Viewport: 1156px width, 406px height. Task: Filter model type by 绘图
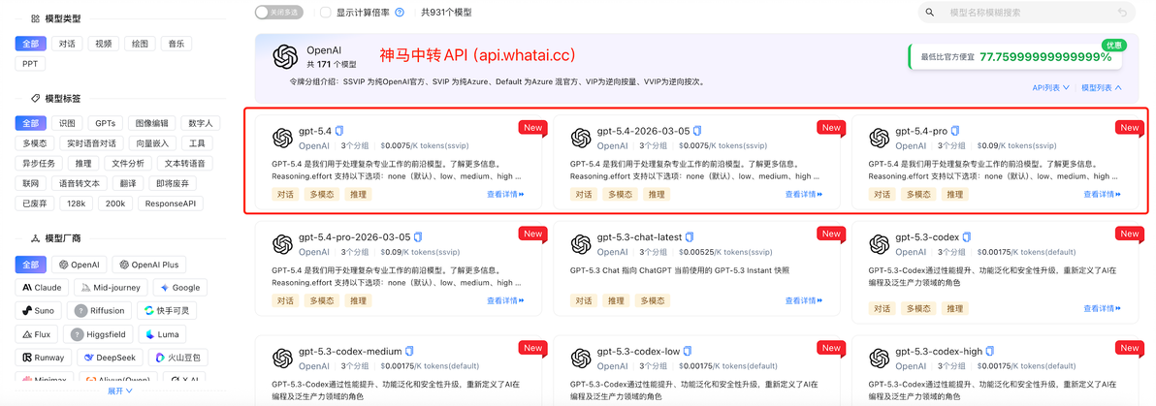pyautogui.click(x=140, y=44)
